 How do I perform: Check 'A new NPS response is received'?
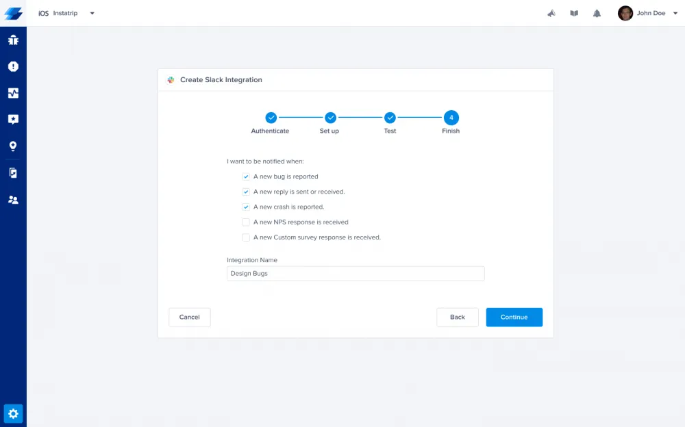246,222
